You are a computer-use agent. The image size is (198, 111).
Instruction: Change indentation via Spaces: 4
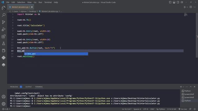tap(137, 109)
